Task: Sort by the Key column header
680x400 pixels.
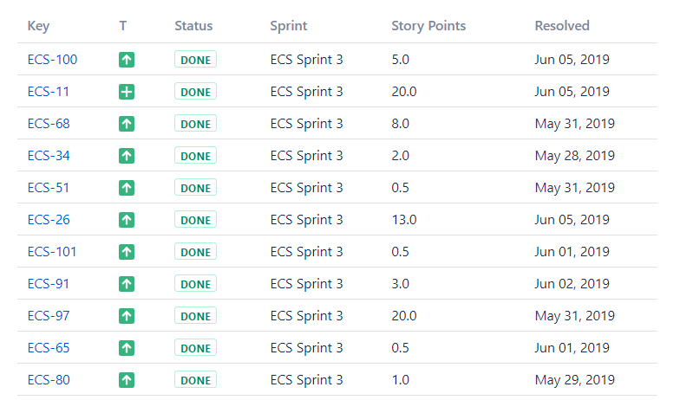Action: [x=38, y=26]
